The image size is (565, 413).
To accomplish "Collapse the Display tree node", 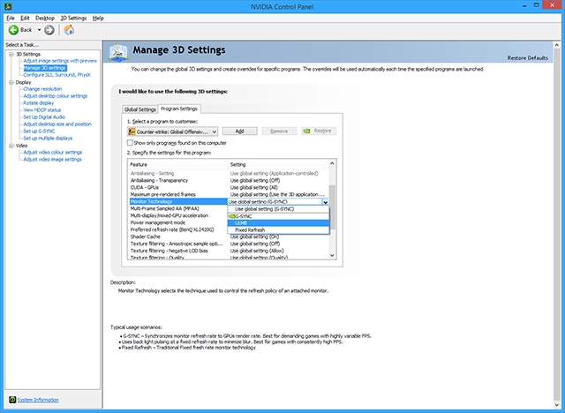I will pos(9,82).
